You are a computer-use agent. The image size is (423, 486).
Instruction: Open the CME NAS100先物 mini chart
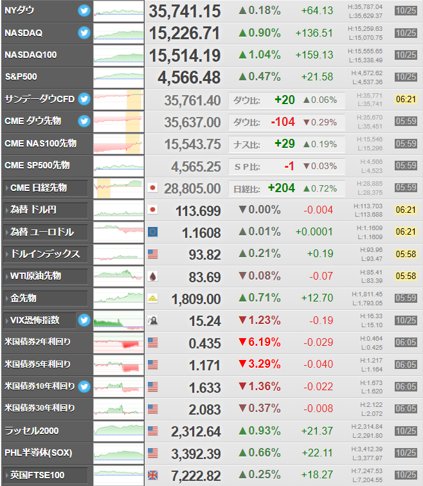(119, 144)
